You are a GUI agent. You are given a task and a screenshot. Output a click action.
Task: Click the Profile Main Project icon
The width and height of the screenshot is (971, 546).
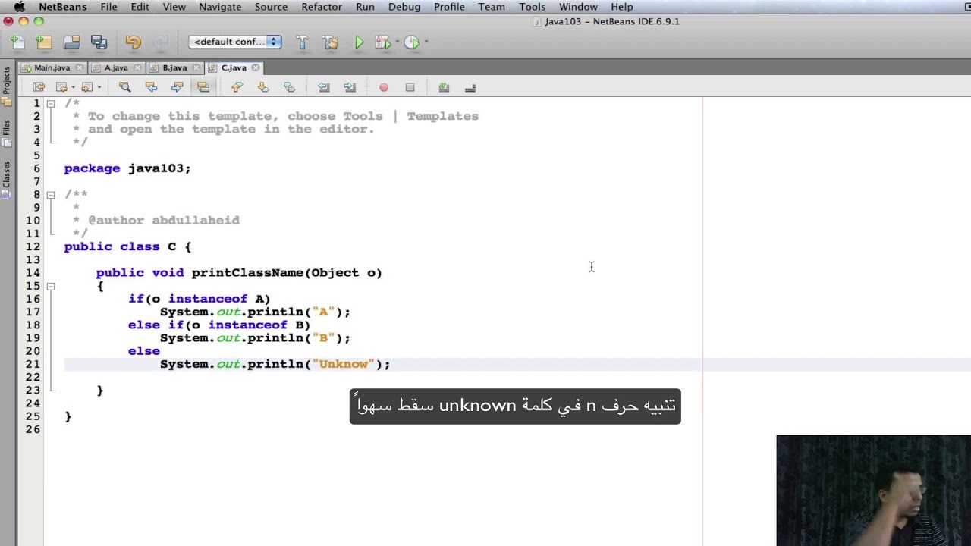(411, 42)
